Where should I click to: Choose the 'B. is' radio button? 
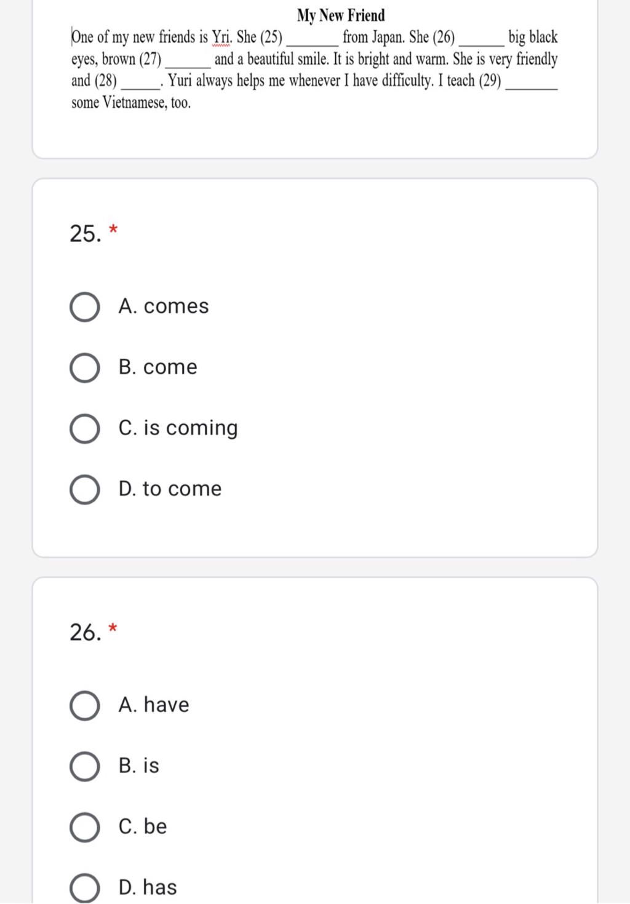click(x=85, y=766)
